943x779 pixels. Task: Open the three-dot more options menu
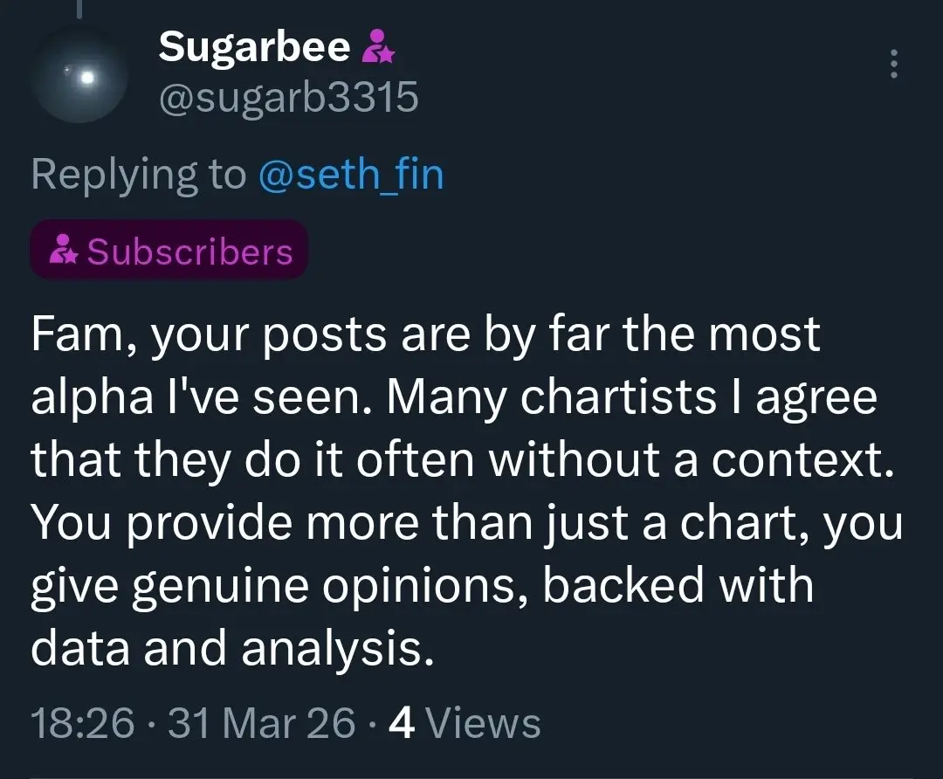click(x=892, y=65)
